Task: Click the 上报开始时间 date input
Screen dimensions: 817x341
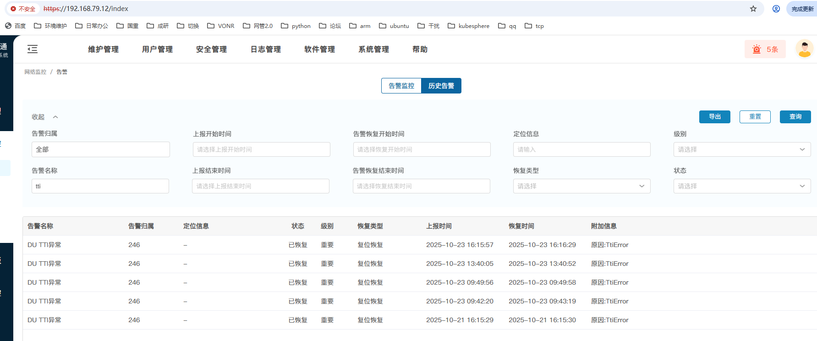Action: [261, 149]
